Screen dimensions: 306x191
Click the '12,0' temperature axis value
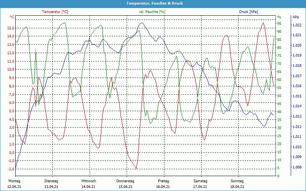click(x=11, y=53)
